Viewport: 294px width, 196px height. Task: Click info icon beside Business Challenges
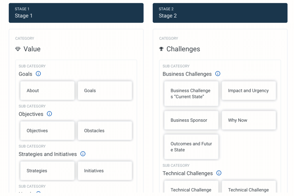(218, 74)
